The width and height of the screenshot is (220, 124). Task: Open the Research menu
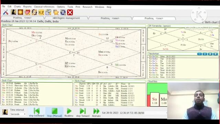coord(87,7)
